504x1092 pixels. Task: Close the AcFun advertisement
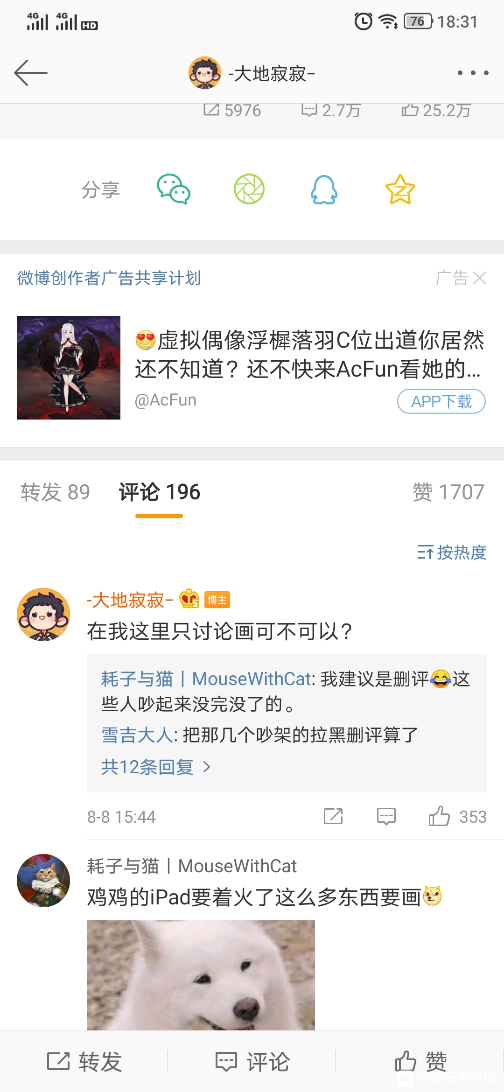point(479,278)
